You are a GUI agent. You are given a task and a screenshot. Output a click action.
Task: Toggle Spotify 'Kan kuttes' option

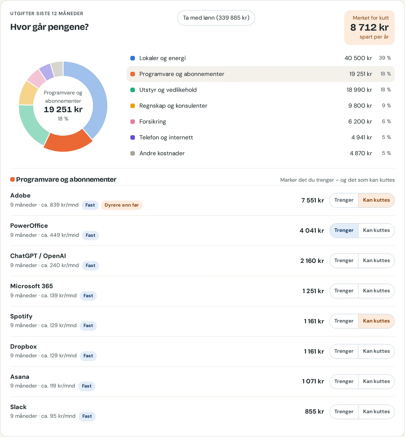click(x=376, y=321)
